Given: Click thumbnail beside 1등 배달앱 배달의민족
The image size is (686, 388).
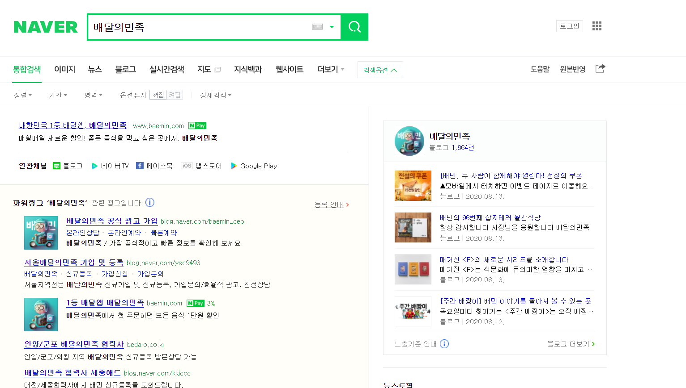Looking at the screenshot, I should [41, 314].
